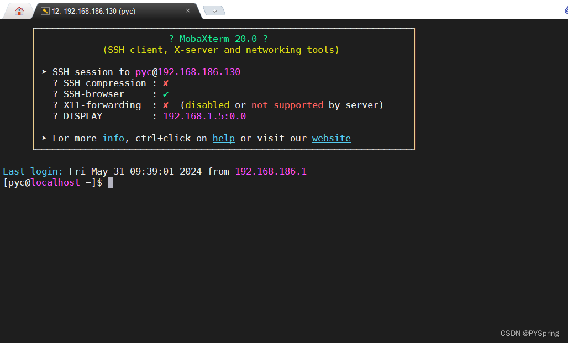Open the Home tab icon
Viewport: 568px width, 343px height.
[19, 11]
